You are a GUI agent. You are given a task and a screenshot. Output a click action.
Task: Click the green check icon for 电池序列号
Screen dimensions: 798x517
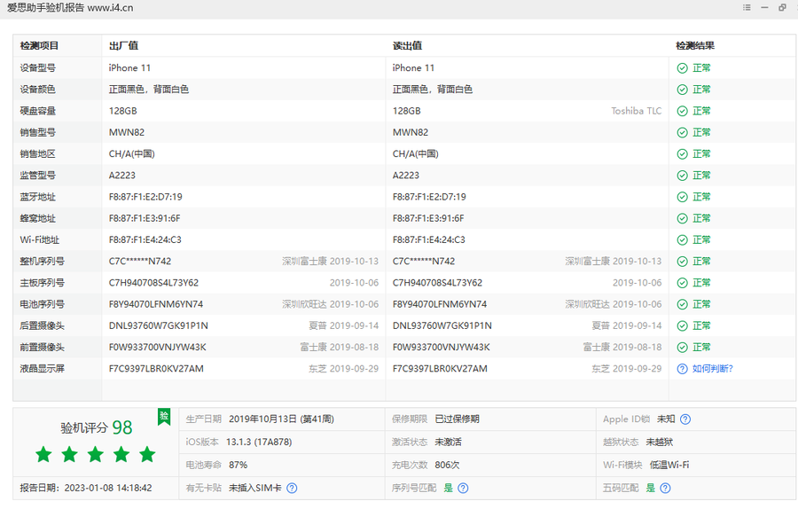(x=682, y=304)
